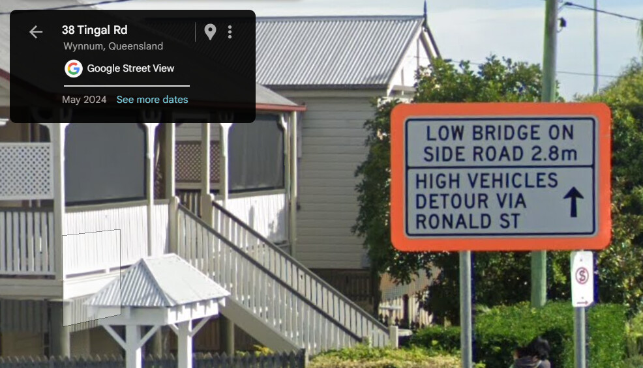Click the LOW BRIDGE ON SIDE ROAD text
Image resolution: width=643 pixels, height=368 pixels.
coord(500,143)
